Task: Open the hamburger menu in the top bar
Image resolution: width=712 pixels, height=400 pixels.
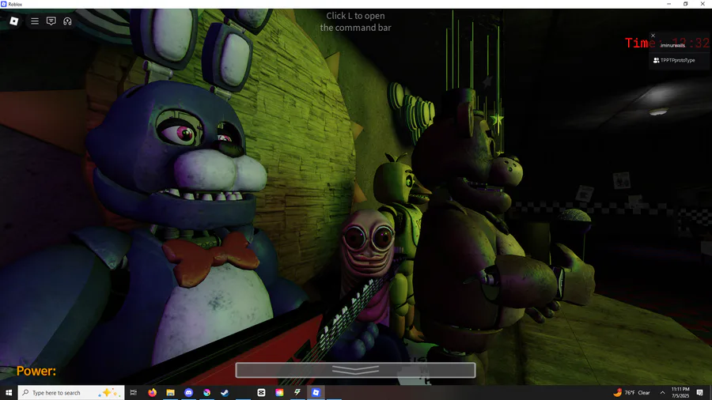Action: (35, 21)
